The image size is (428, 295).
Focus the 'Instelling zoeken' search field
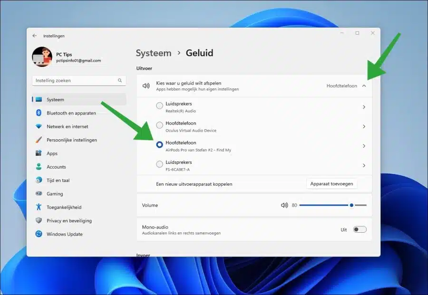[79, 80]
